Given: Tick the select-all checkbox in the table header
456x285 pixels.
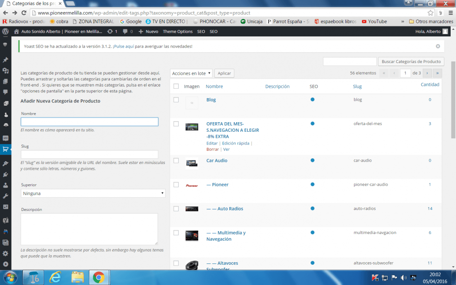Looking at the screenshot, I should [x=176, y=86].
